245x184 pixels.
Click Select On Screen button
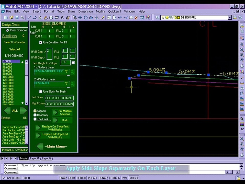tap(15, 42)
